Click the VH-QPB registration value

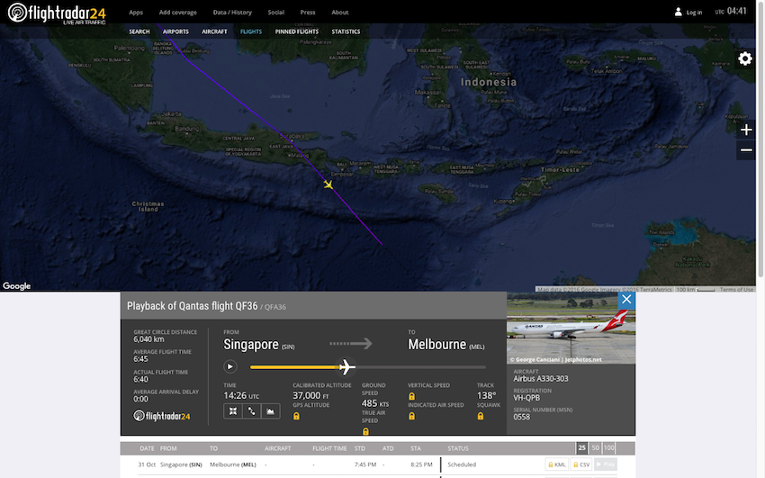[526, 398]
